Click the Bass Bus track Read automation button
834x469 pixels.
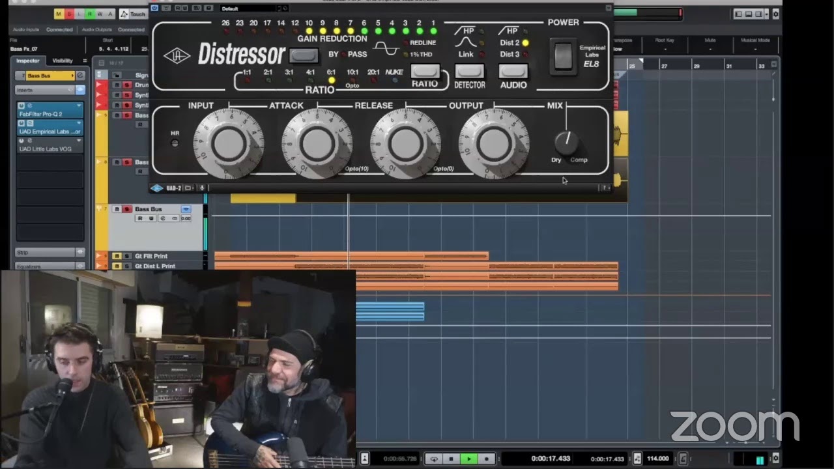tap(140, 218)
